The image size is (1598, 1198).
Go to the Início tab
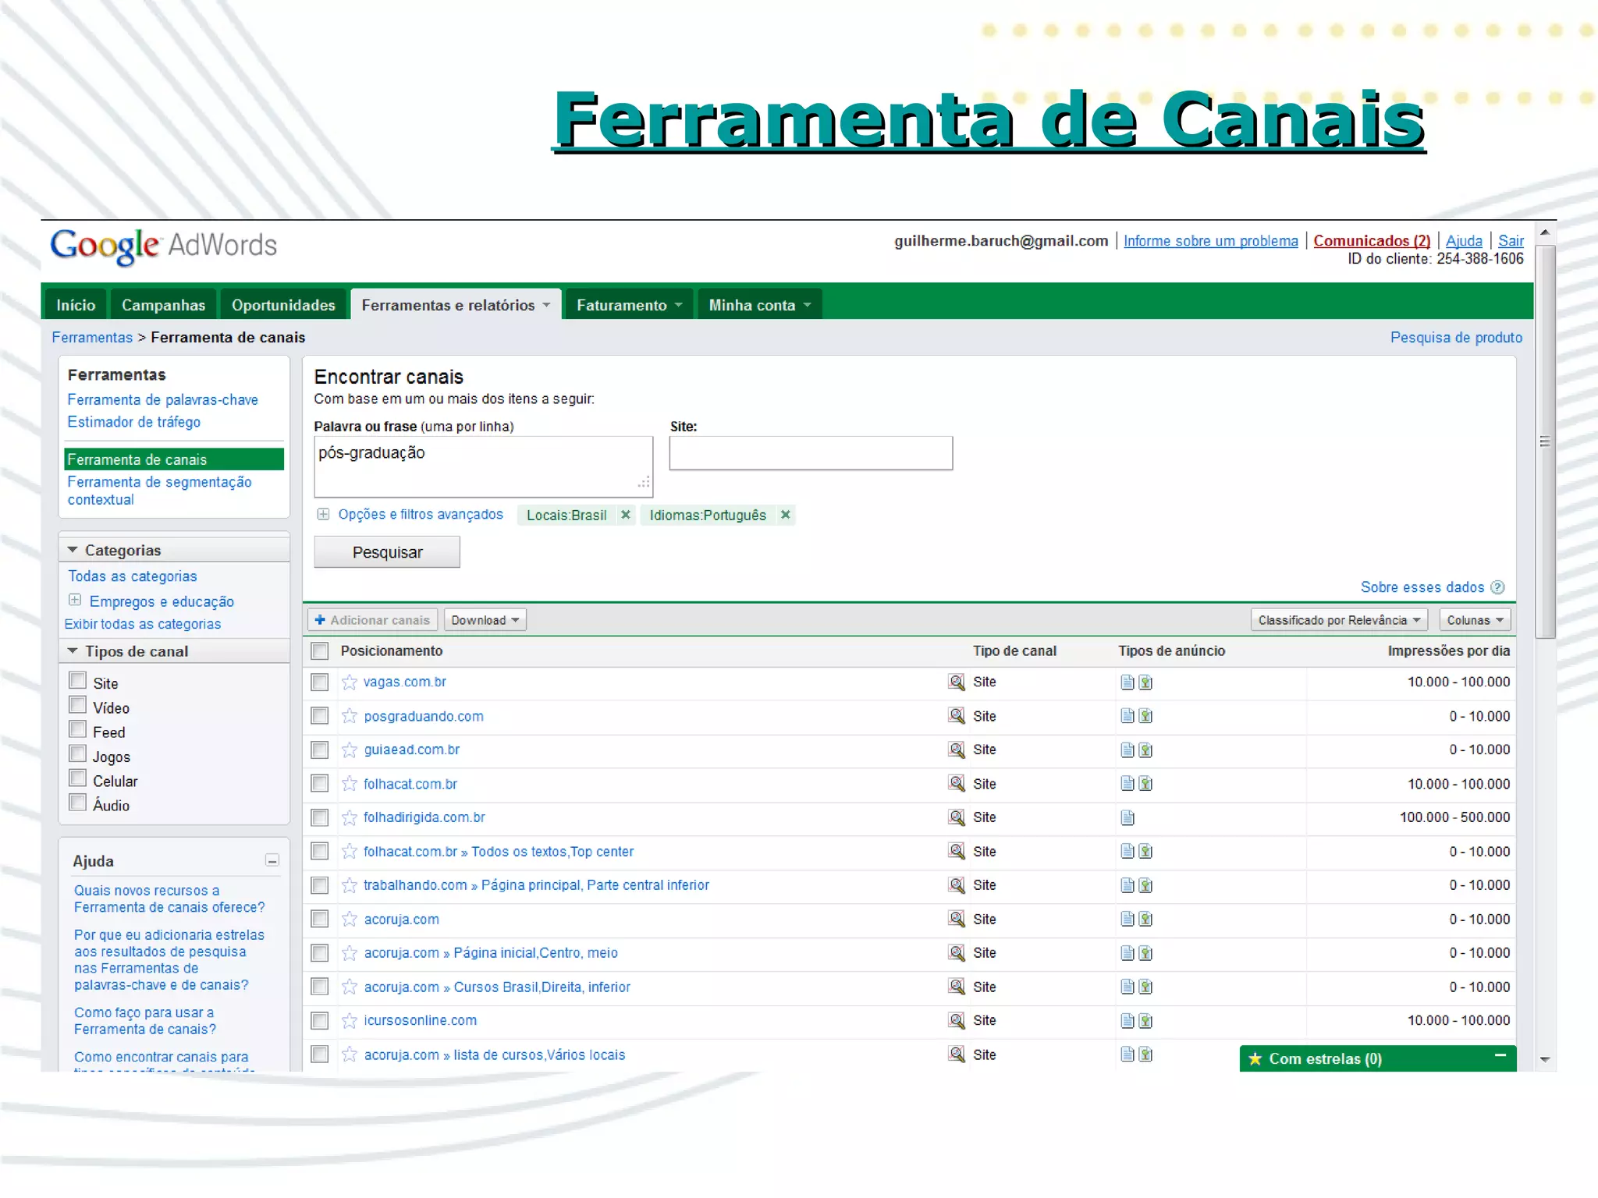coord(76,305)
